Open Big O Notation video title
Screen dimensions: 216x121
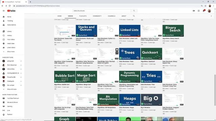point(145,108)
